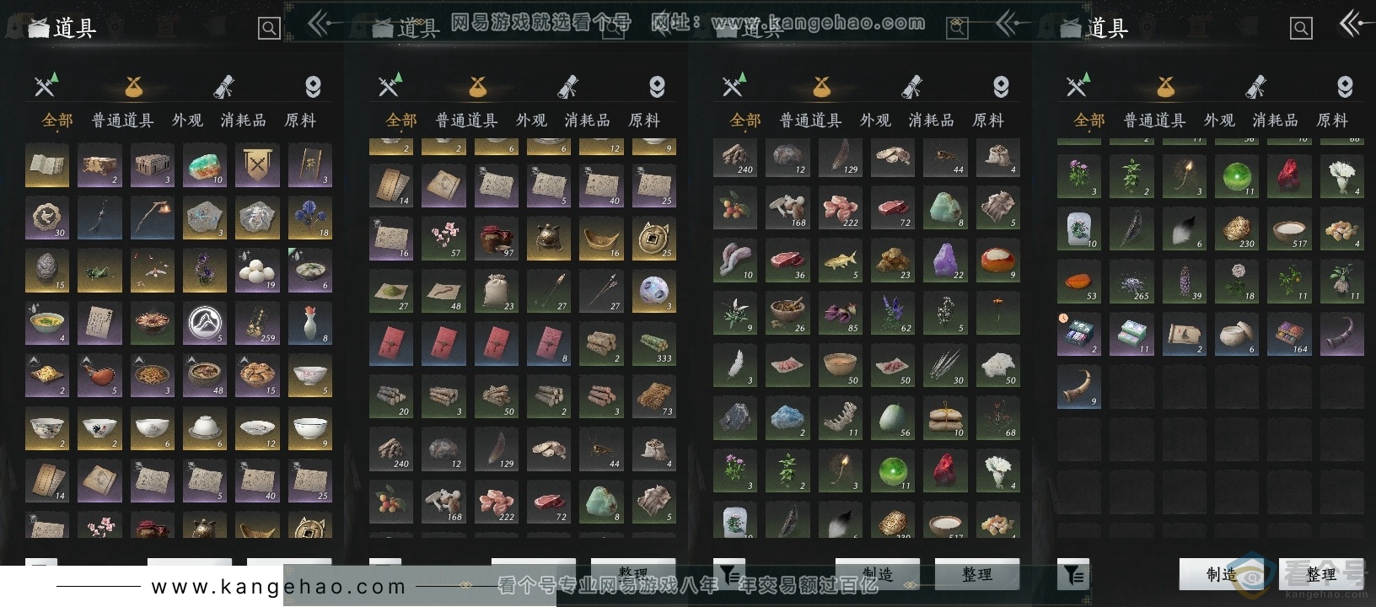This screenshot has width=1376, height=607.
Task: Select the weapons category icon in the first panel
Action: (46, 86)
